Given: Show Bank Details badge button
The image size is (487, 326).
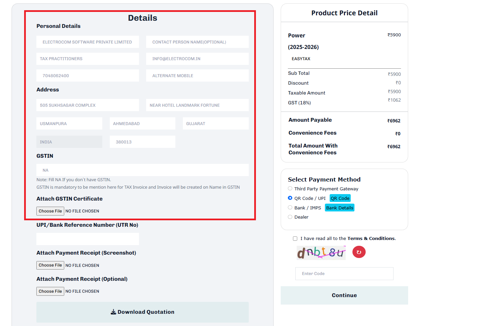Looking at the screenshot, I should click(x=340, y=208).
